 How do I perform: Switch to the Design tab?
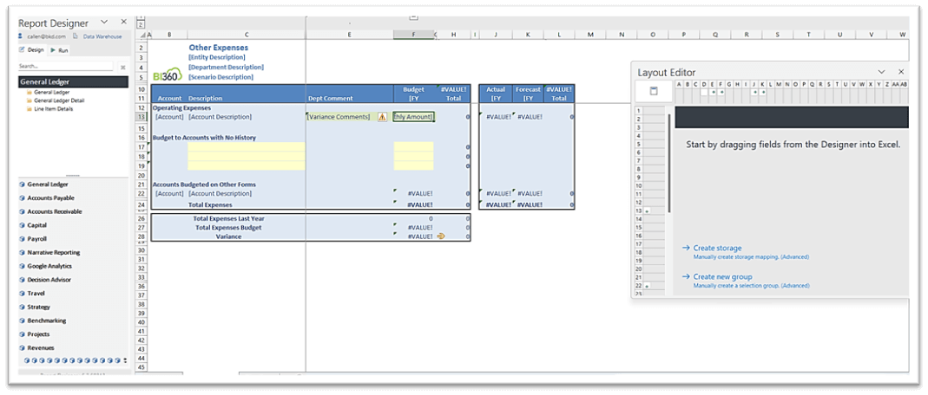pos(35,50)
